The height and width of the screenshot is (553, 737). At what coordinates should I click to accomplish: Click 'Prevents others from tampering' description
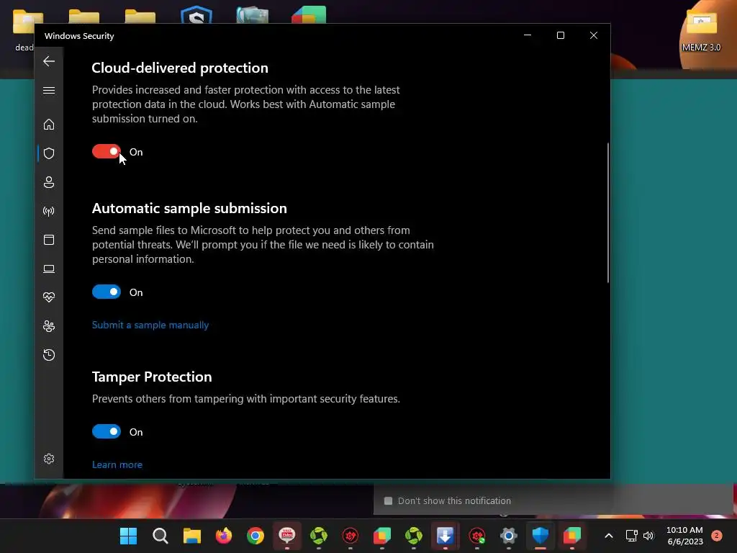click(x=246, y=399)
